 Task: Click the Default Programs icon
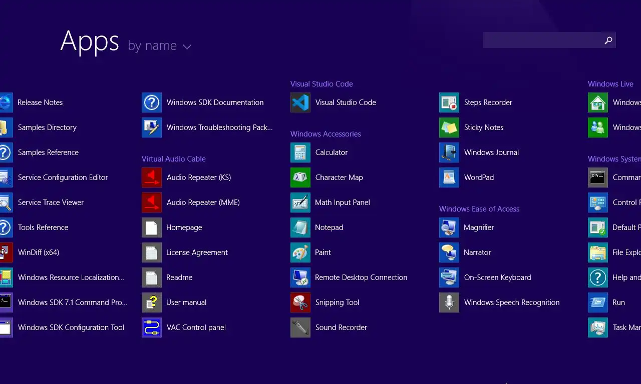pos(598,227)
